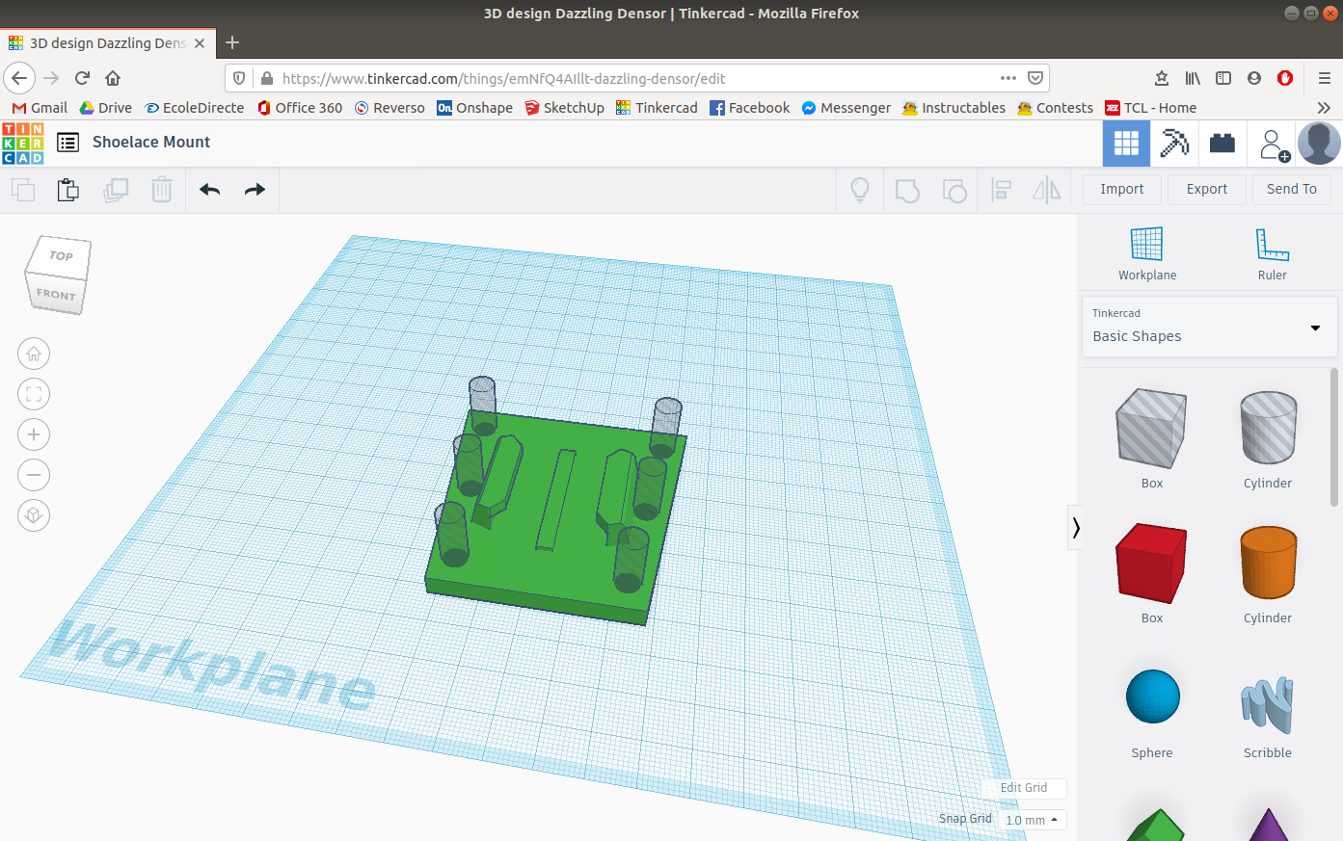Open the Basic Shapes category dropdown
1343x841 pixels.
(x=1209, y=328)
